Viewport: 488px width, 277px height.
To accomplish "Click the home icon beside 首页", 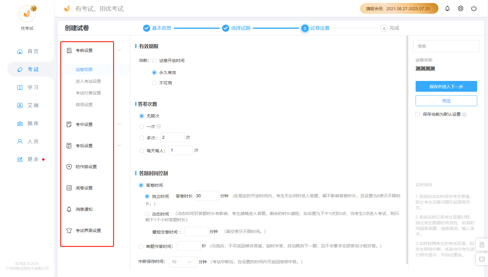I will pos(20,51).
